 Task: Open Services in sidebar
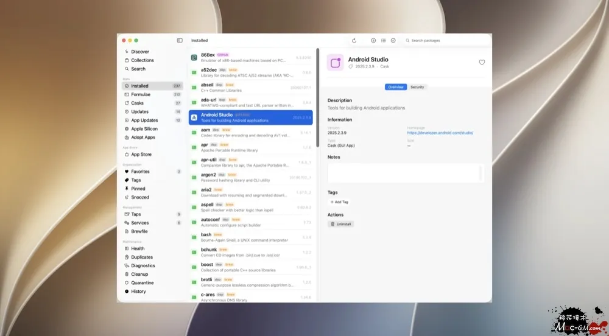(x=152, y=222)
